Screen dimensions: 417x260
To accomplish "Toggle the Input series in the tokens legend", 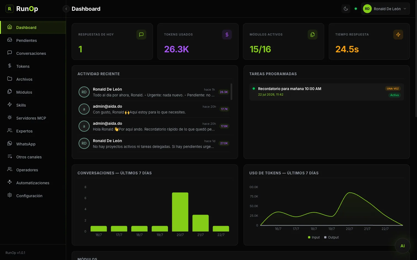I will [314, 237].
